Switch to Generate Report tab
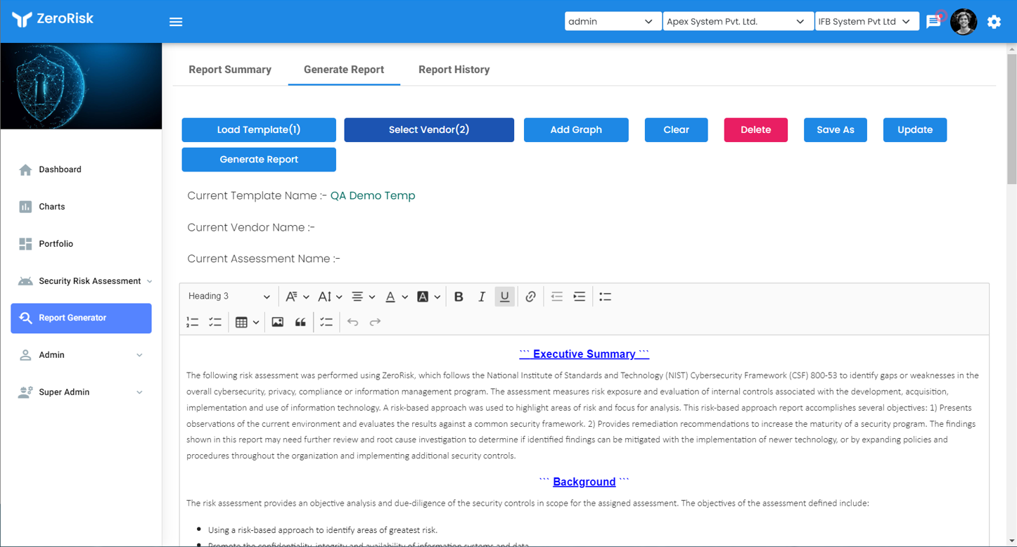The image size is (1017, 547). click(x=344, y=70)
